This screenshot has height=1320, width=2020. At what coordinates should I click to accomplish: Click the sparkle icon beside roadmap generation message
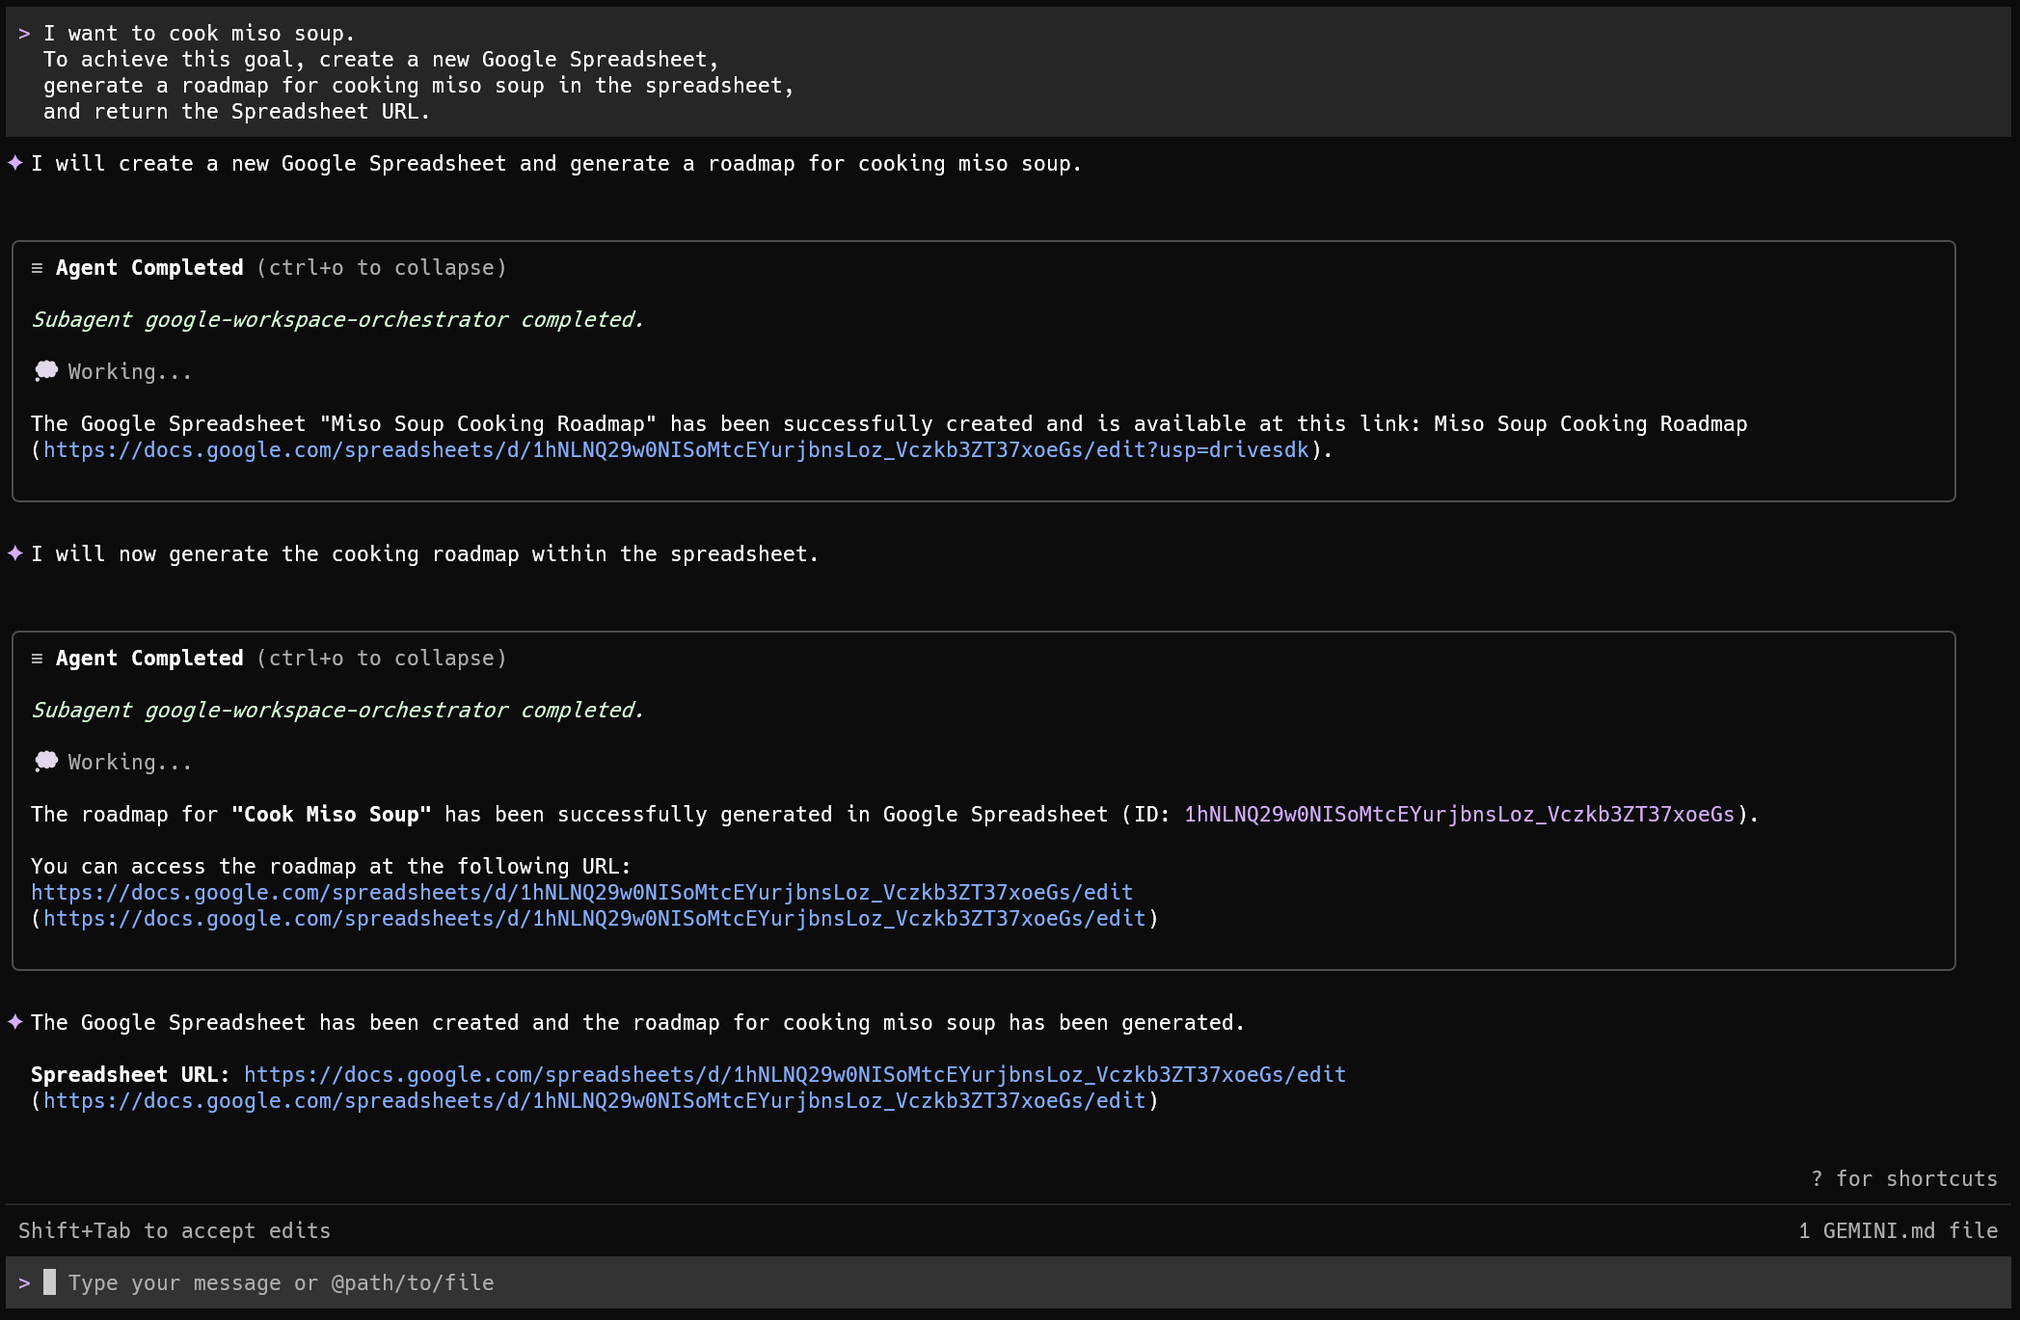15,553
